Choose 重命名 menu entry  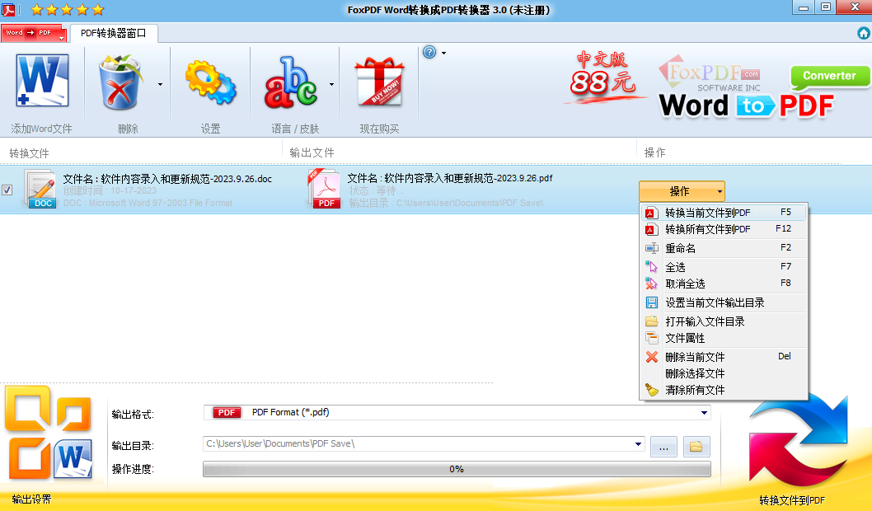tap(724, 248)
